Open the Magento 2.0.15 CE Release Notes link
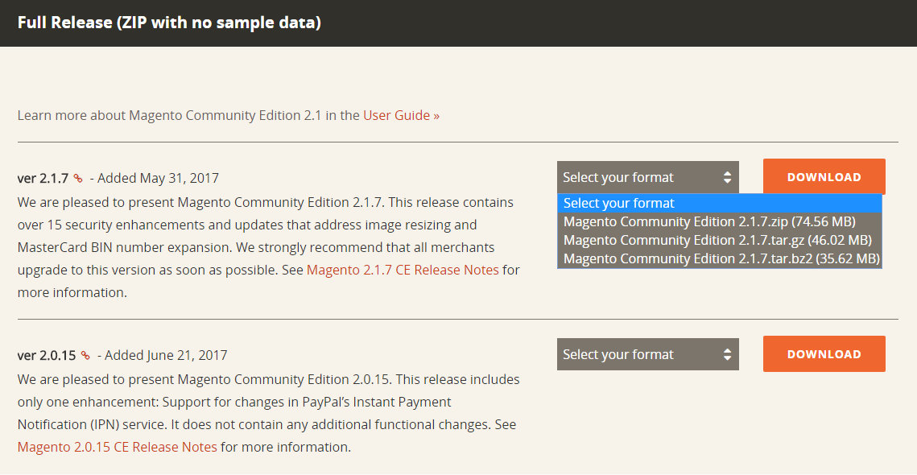This screenshot has width=917, height=475. coord(118,447)
